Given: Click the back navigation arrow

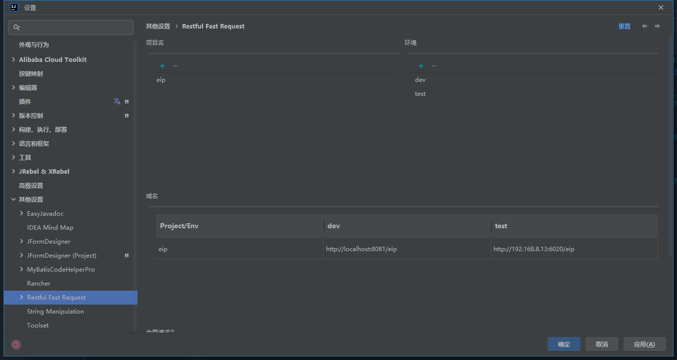Looking at the screenshot, I should pos(644,26).
